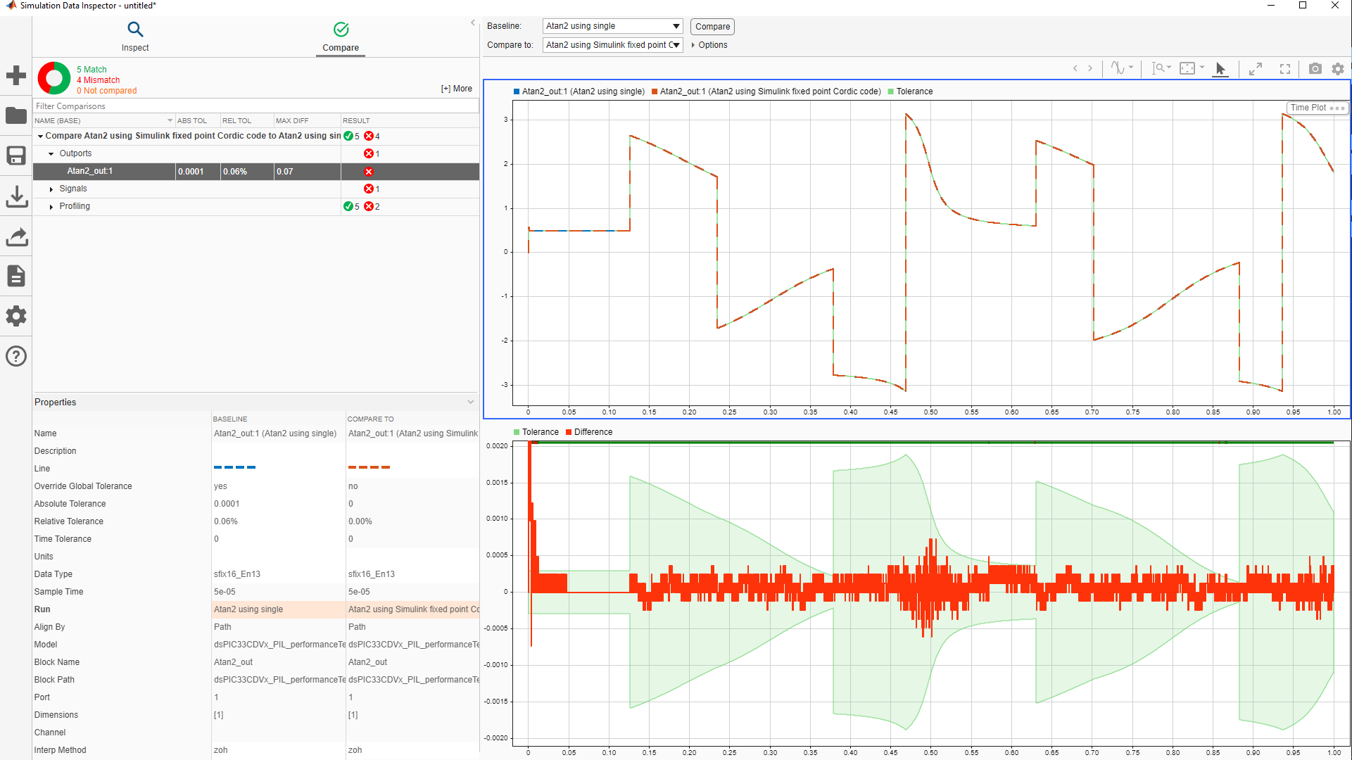1352x760 pixels.
Task: Click the fit-to-view icon
Action: pos(1187,68)
